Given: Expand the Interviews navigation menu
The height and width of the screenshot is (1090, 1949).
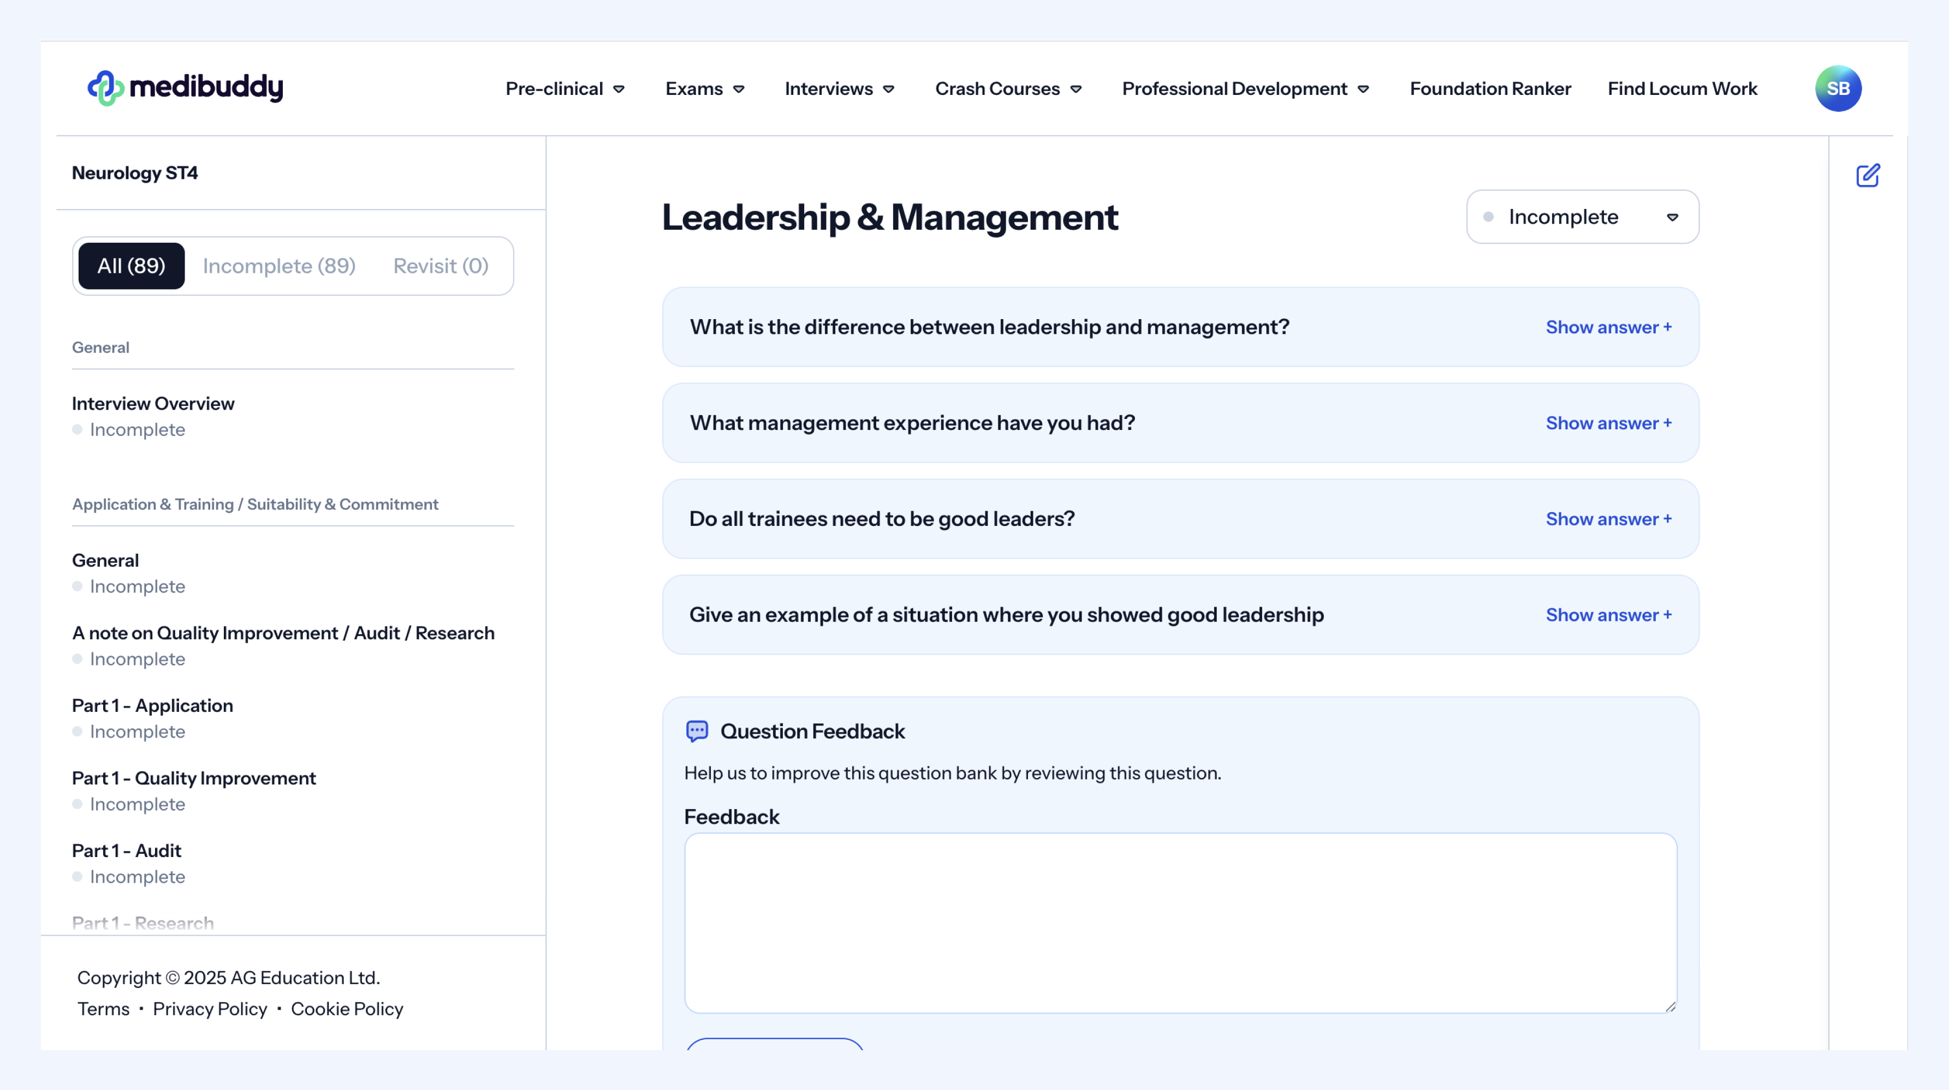Looking at the screenshot, I should (839, 89).
